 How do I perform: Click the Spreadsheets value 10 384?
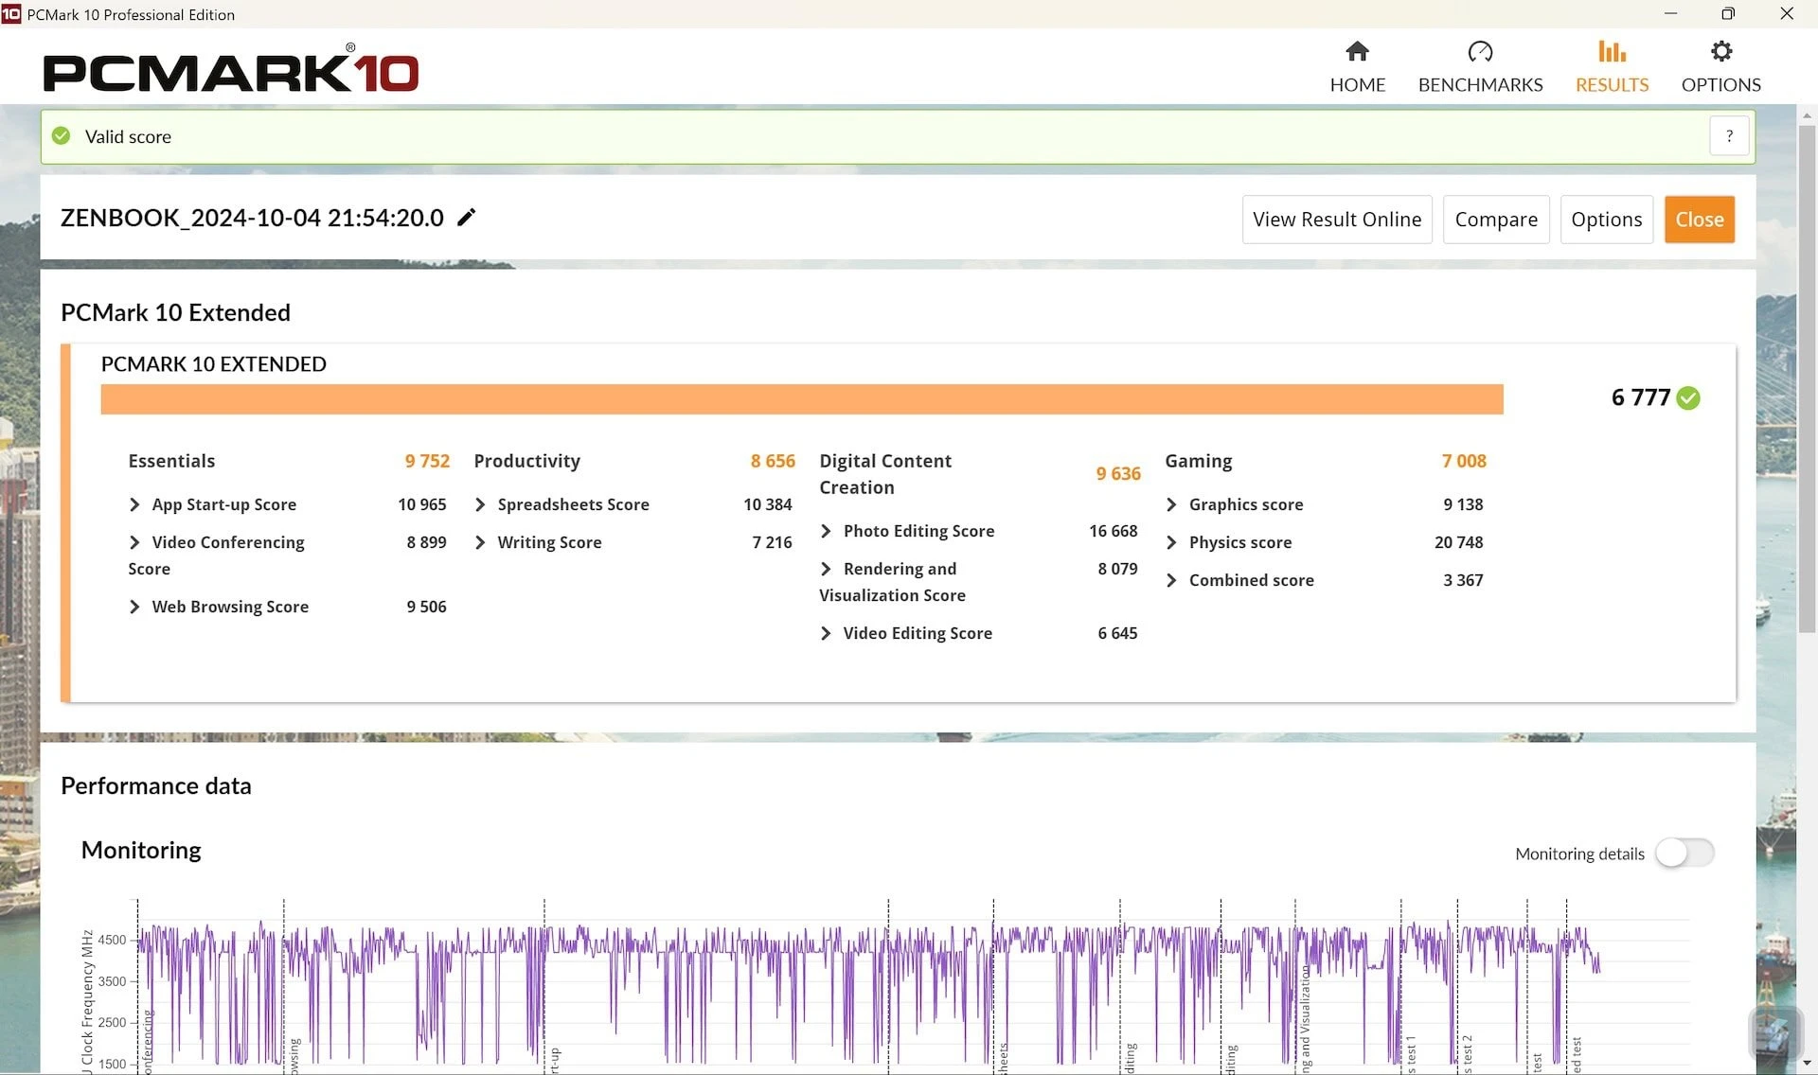tap(767, 504)
